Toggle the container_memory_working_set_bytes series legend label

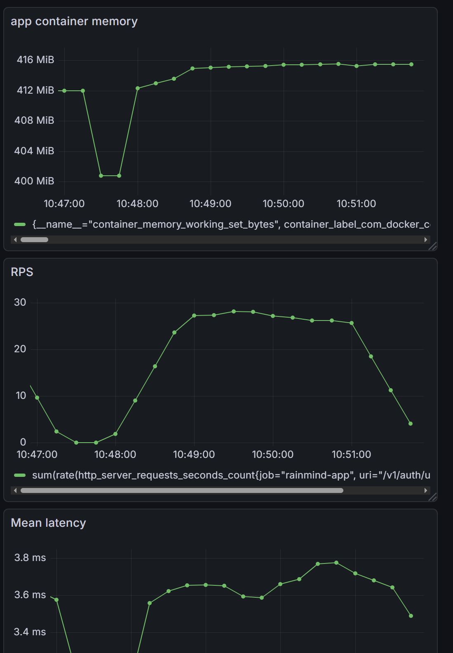pos(231,224)
